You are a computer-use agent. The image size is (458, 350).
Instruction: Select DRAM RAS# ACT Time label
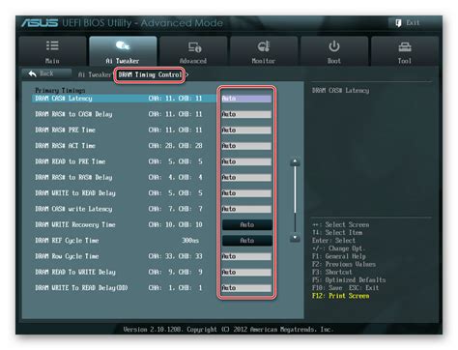pyautogui.click(x=65, y=146)
